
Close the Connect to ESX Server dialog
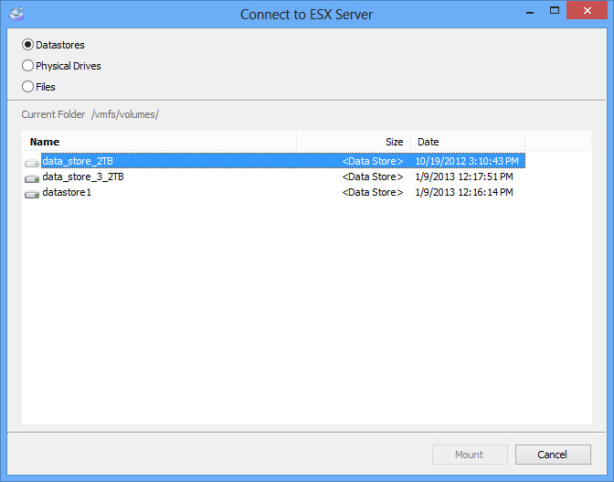(x=587, y=11)
